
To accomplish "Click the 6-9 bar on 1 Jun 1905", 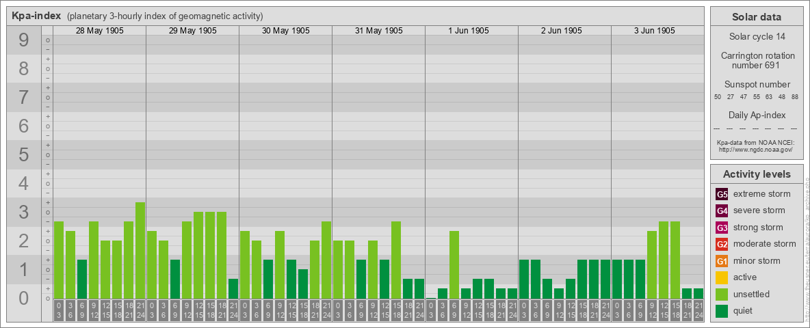I will click(x=454, y=264).
